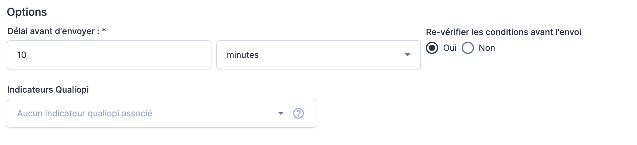Select the Oui radio button

coord(432,48)
